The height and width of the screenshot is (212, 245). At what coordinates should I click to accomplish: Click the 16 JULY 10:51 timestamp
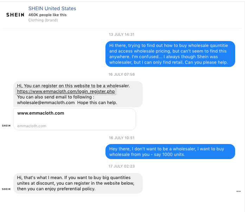coord(122,138)
